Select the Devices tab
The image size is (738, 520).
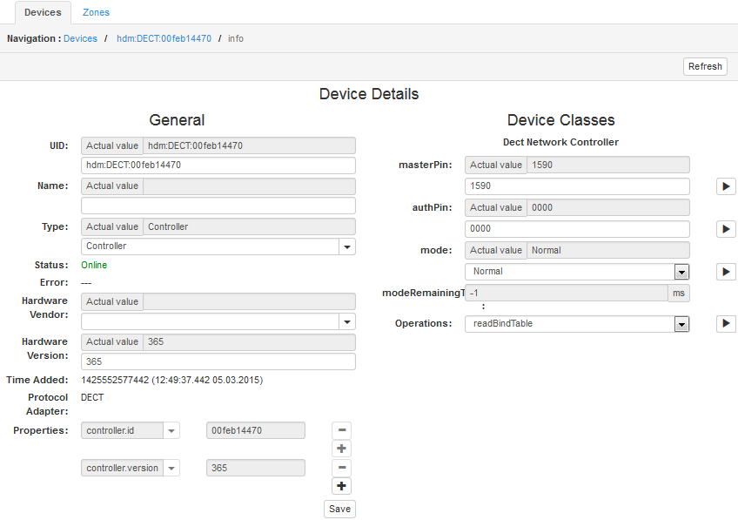click(43, 12)
